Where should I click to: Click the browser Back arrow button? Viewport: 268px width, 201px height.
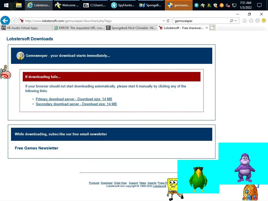tap(5, 21)
